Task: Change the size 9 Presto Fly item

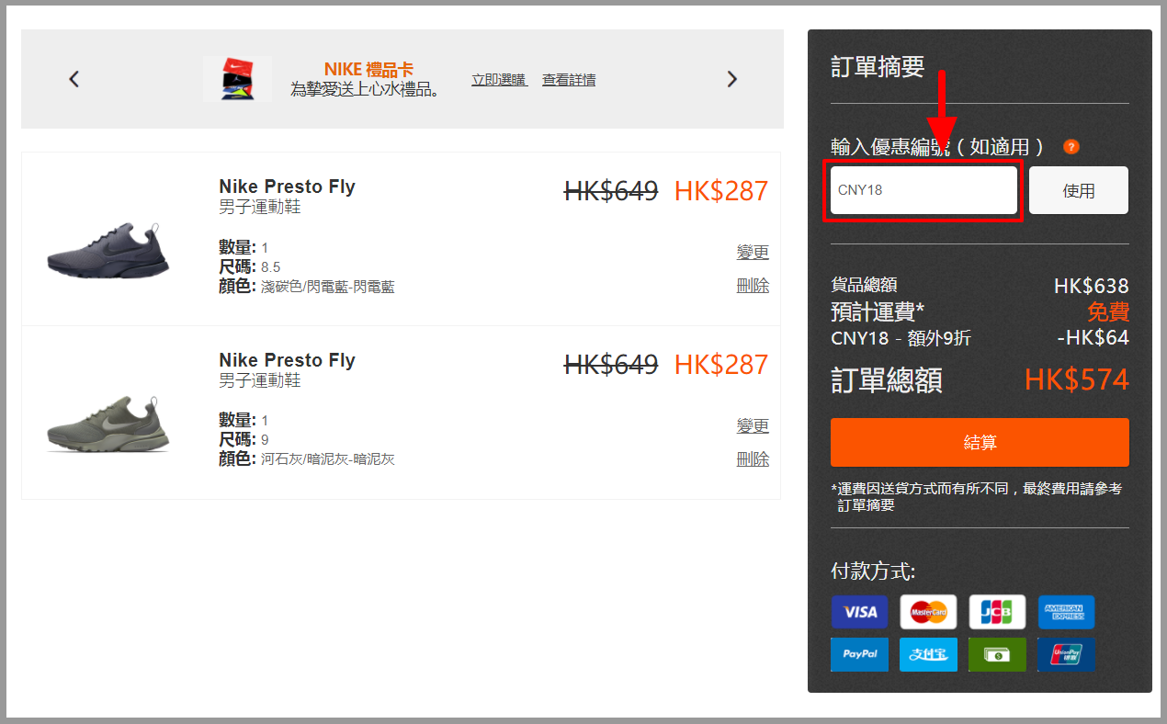Action: pos(753,425)
